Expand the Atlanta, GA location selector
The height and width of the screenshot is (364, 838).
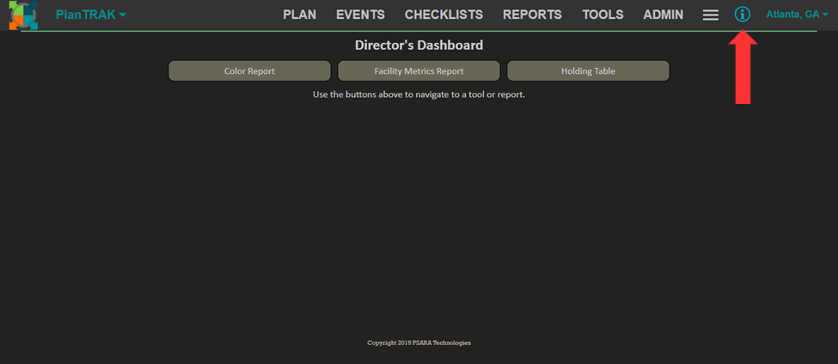796,15
